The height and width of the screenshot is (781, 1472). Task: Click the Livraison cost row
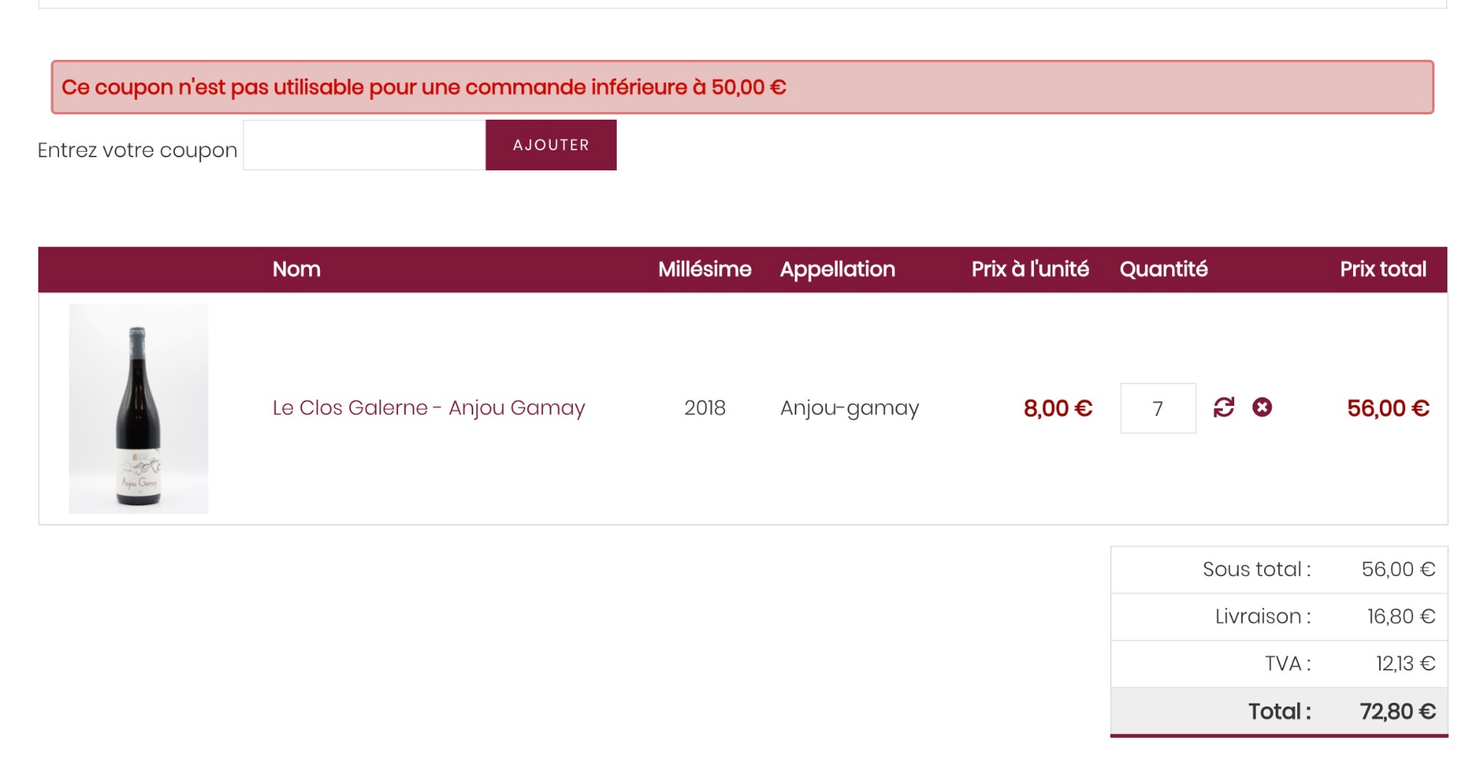pyautogui.click(x=1279, y=617)
